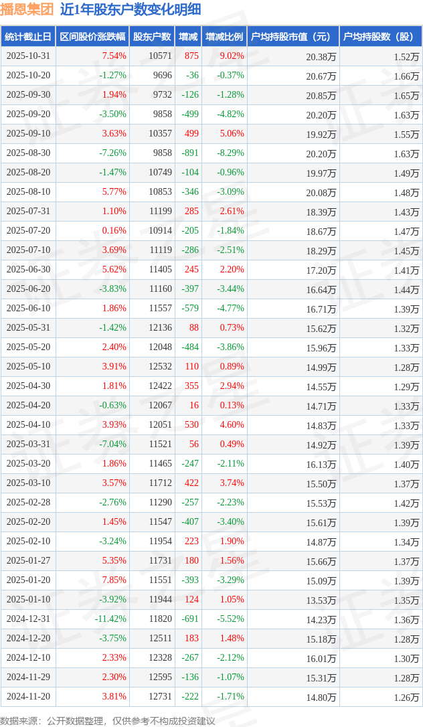Click the 播恩集团 title text
The image size is (423, 727).
pos(27,10)
